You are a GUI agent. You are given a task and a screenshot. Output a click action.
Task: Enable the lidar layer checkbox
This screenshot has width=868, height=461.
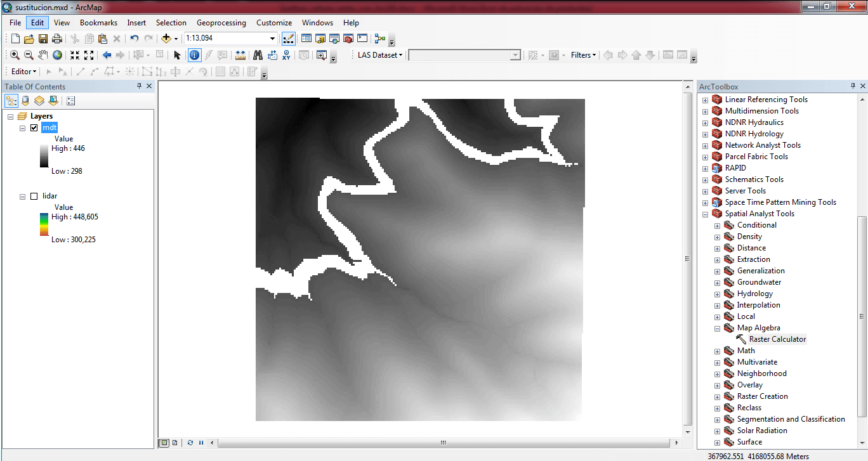coord(34,196)
